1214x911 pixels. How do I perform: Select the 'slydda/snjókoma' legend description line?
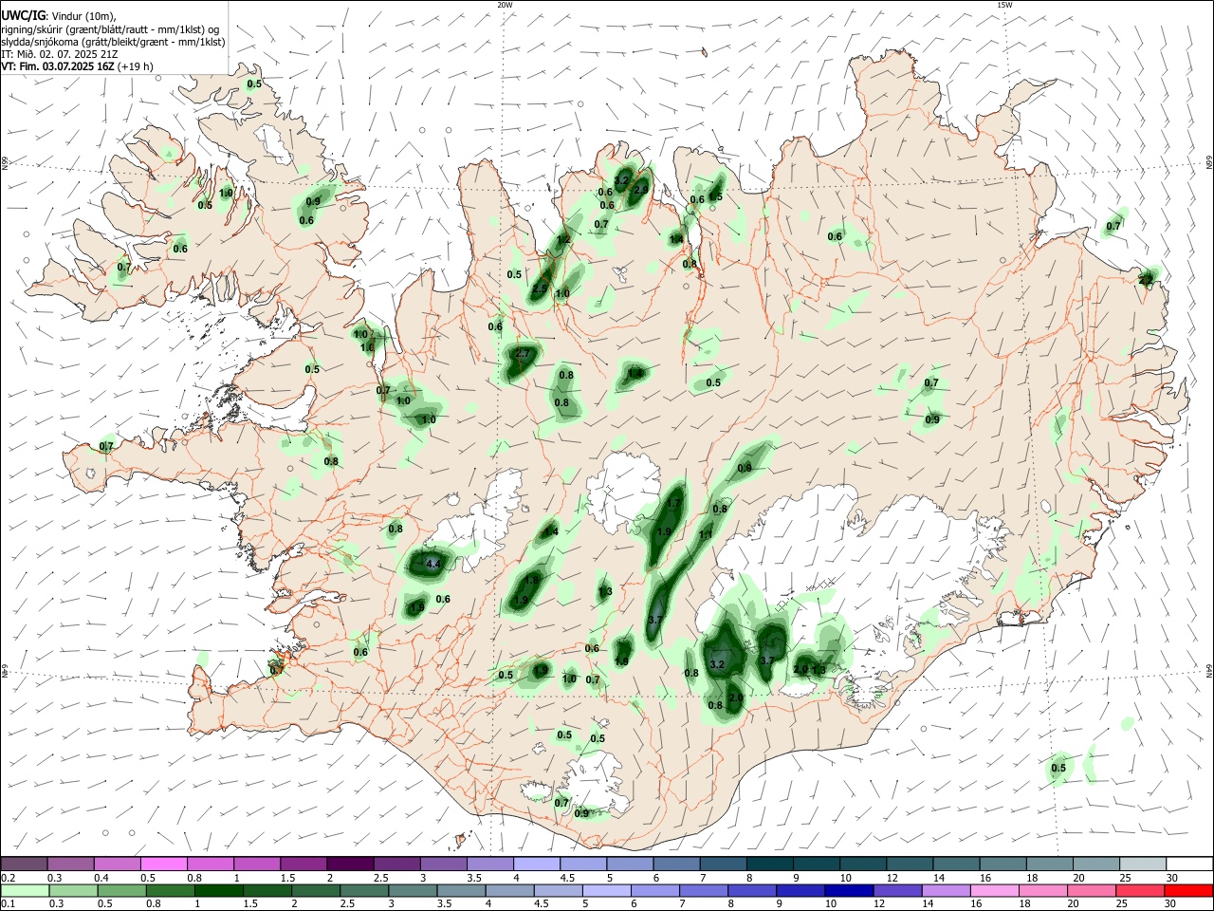[113, 42]
